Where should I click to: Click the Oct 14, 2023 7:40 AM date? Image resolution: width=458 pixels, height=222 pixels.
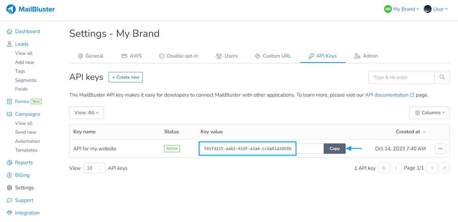pyautogui.click(x=400, y=149)
